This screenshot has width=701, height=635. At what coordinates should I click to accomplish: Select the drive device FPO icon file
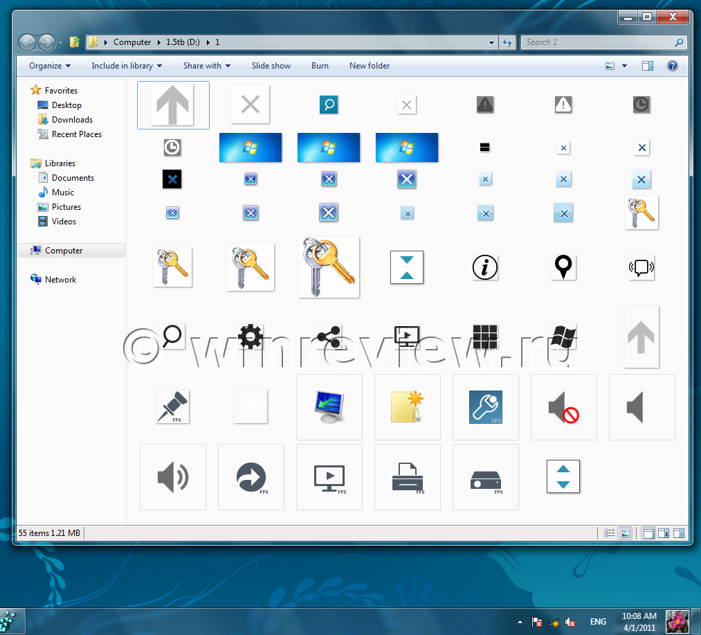tap(486, 477)
